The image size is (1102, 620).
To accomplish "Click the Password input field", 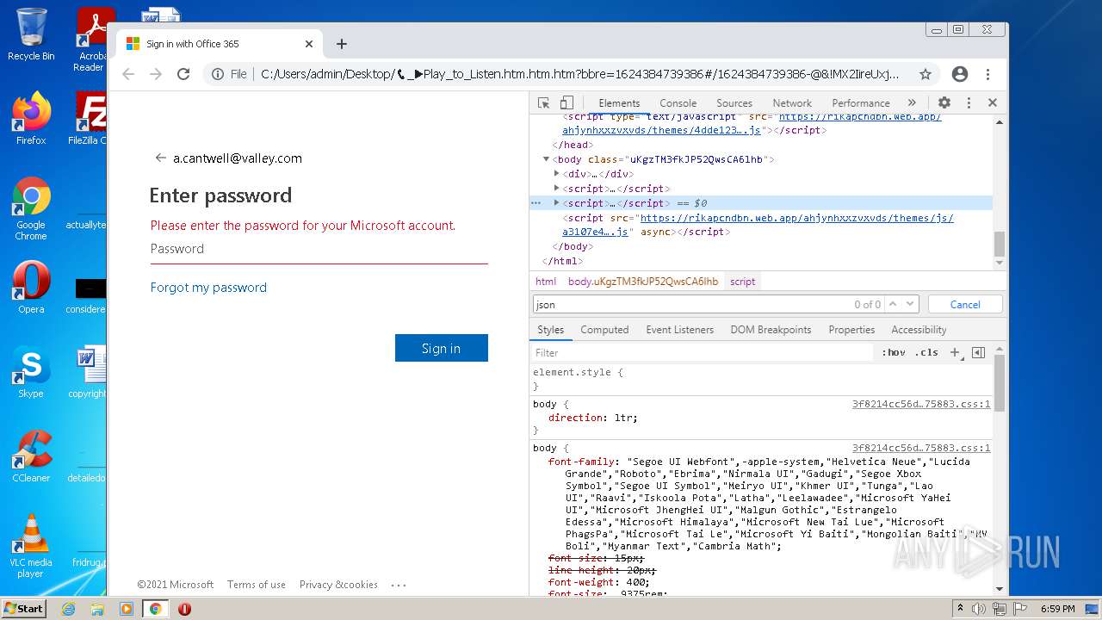I will [319, 249].
